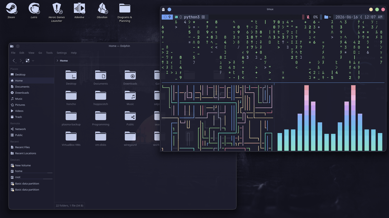This screenshot has width=389, height=218.
Task: Click the 0% indicator in the tmux status bar
Action: pyautogui.click(x=315, y=17)
